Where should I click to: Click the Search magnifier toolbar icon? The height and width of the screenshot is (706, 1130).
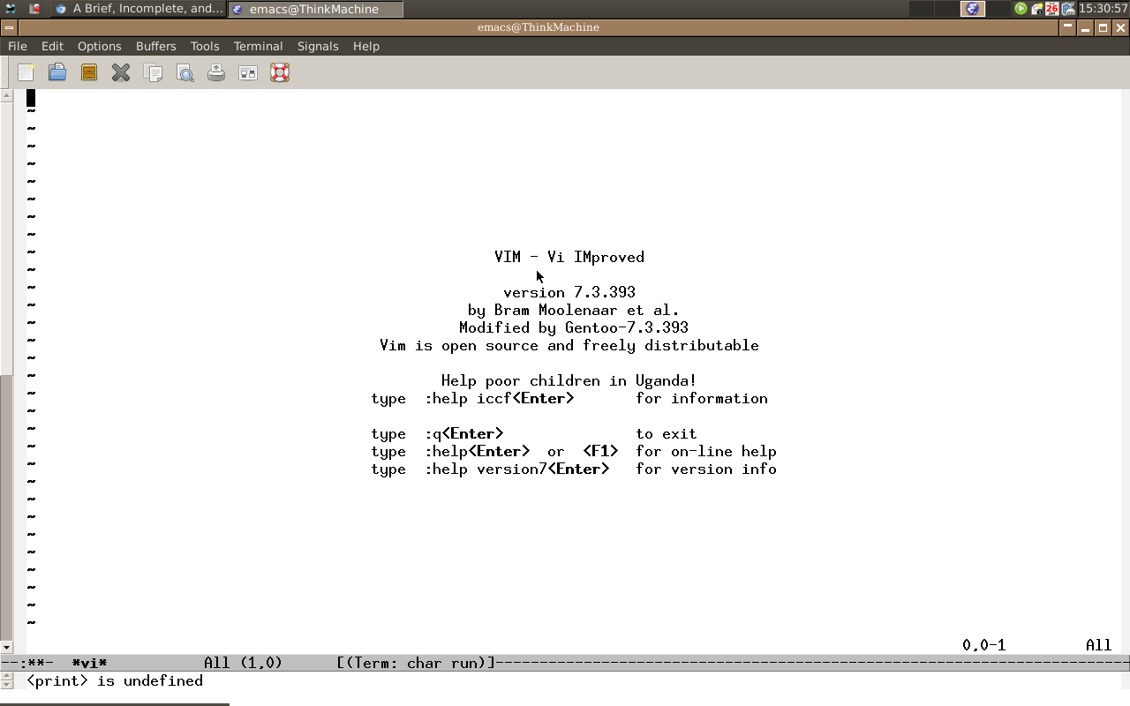(185, 72)
